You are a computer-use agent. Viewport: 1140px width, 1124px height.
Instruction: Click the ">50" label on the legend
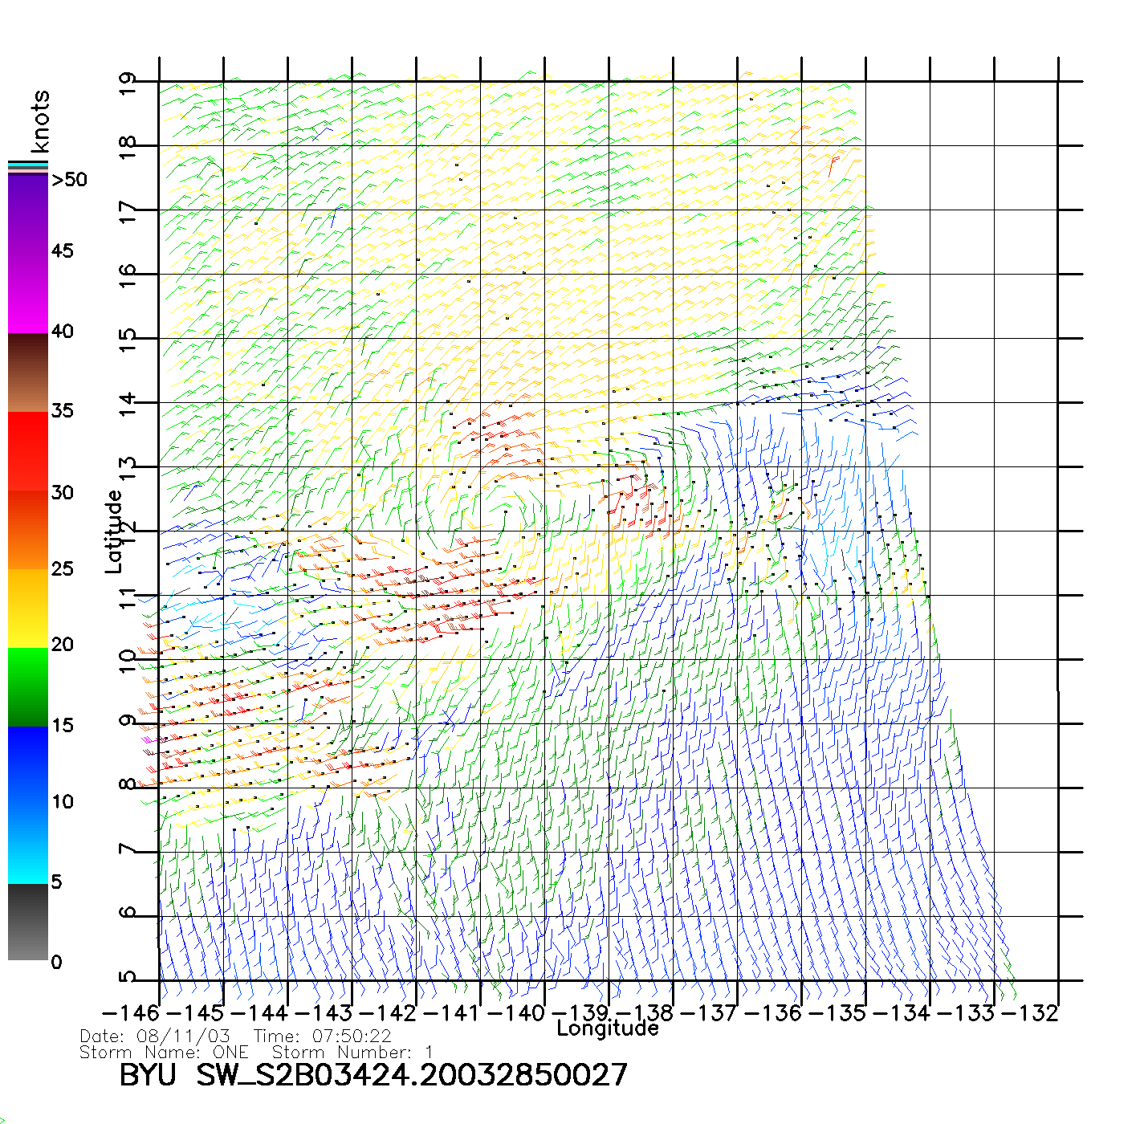[x=69, y=180]
